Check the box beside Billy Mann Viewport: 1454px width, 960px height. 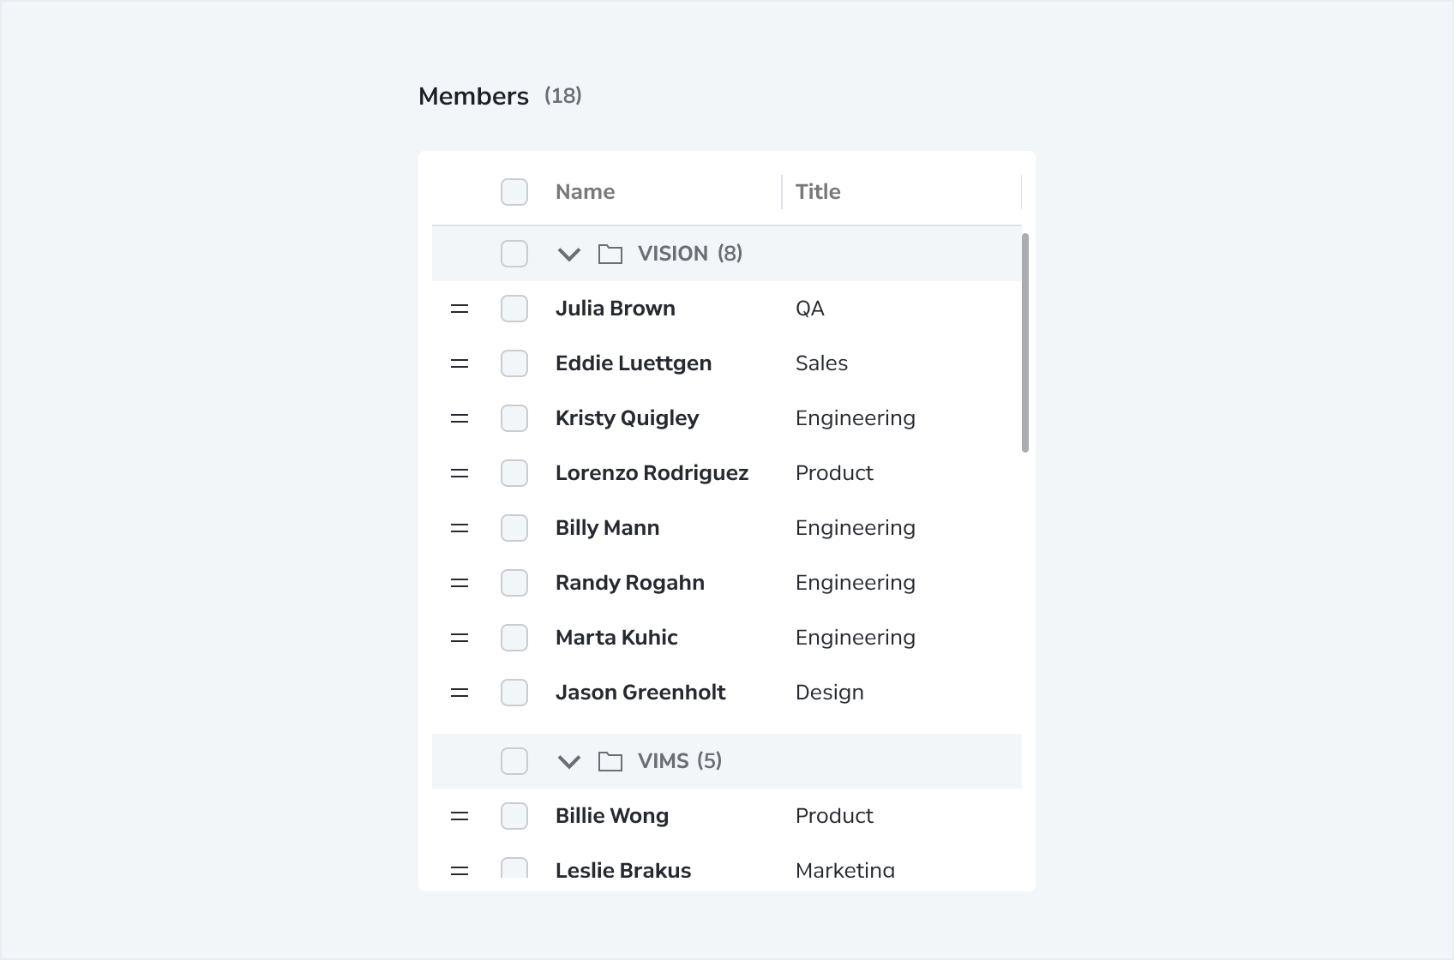(x=514, y=528)
